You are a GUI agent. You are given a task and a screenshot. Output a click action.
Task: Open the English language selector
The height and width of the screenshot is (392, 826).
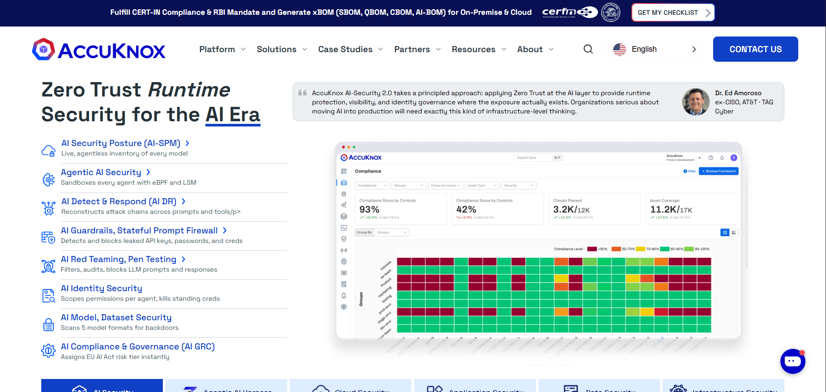(654, 49)
